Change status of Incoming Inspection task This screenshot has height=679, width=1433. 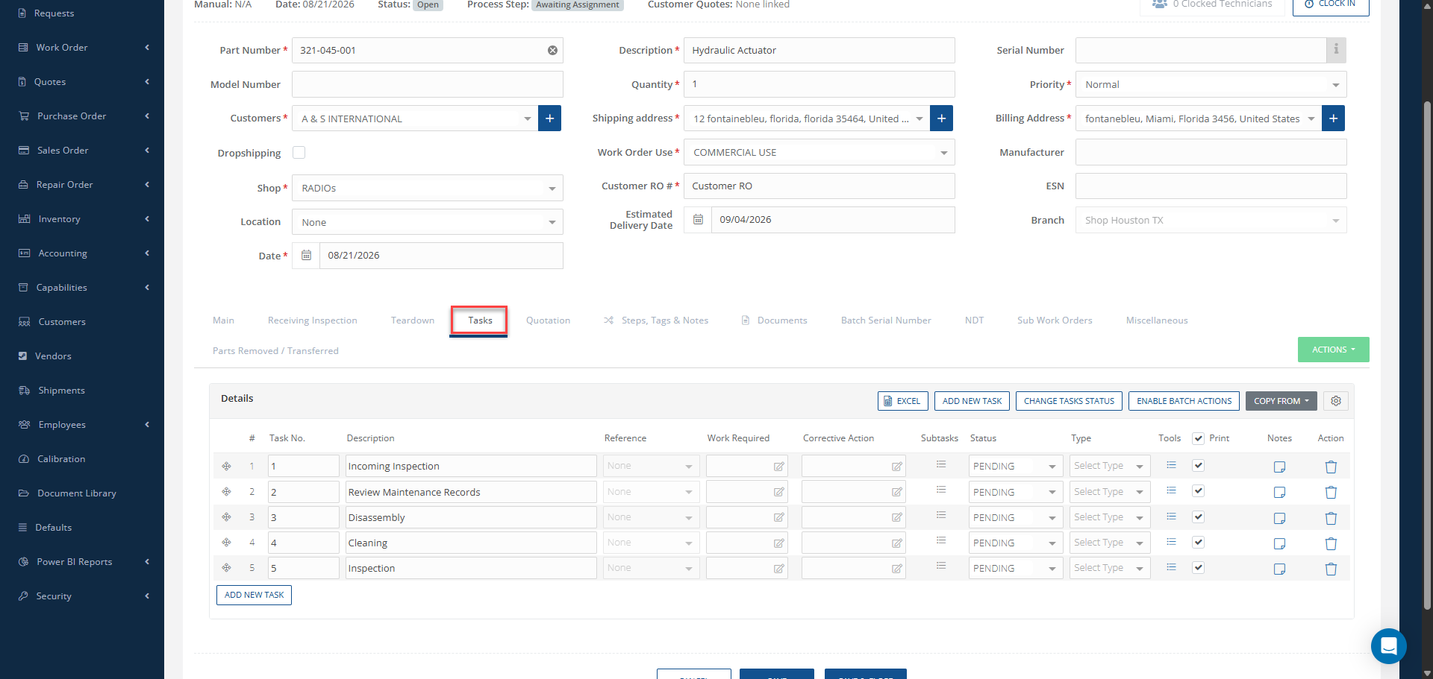pos(1015,467)
